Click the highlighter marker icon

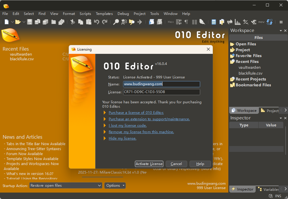(x=202, y=22)
